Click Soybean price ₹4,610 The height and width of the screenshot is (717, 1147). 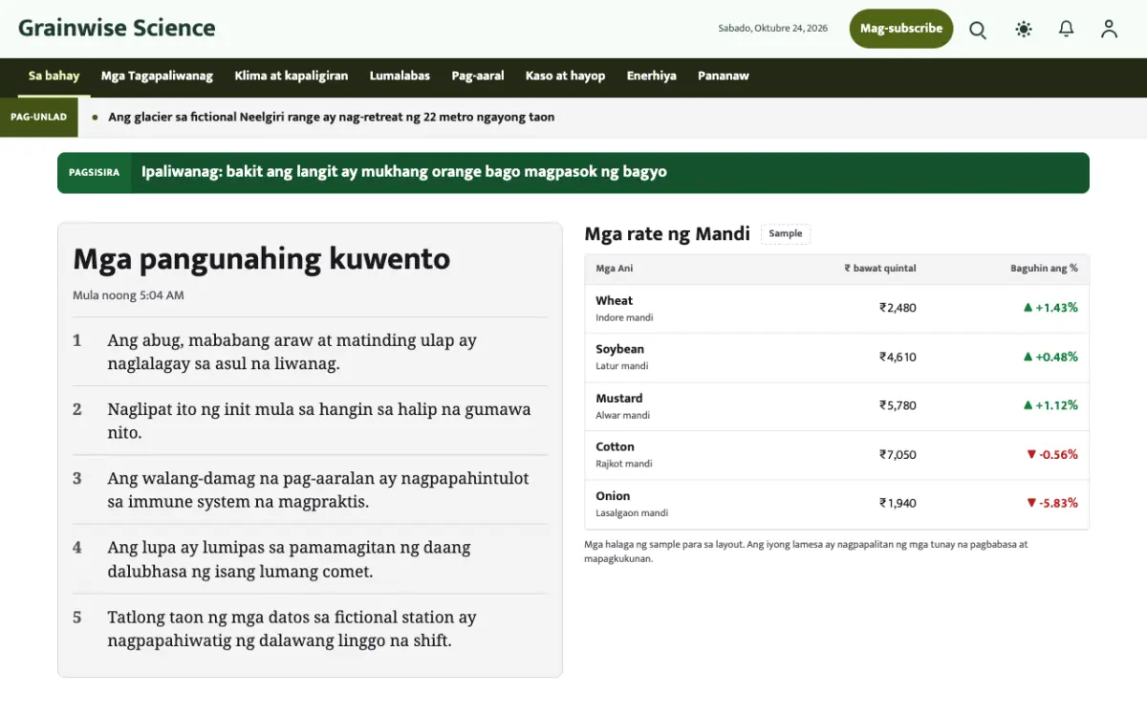[x=898, y=357]
